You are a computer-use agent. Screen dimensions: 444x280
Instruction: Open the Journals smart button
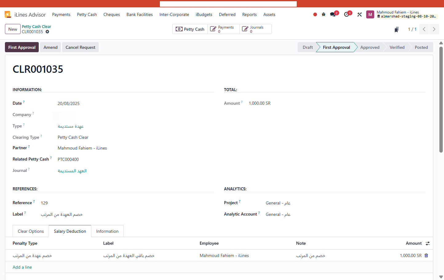click(x=256, y=29)
